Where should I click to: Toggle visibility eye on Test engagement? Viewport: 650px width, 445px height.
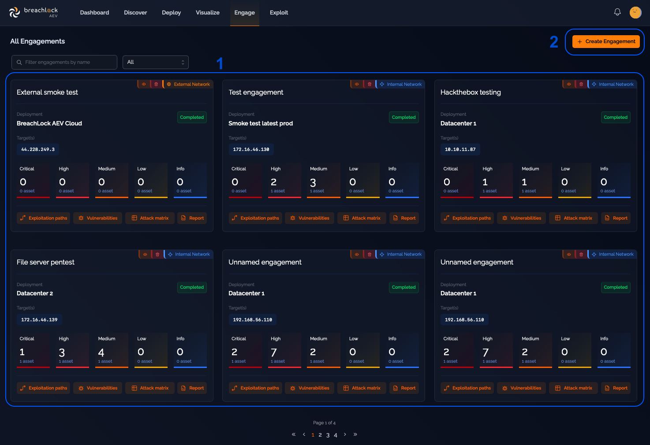point(357,84)
